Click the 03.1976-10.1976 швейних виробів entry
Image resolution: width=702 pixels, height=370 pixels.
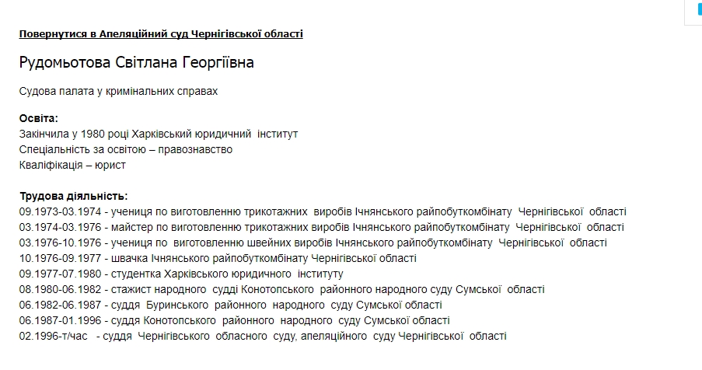click(313, 243)
